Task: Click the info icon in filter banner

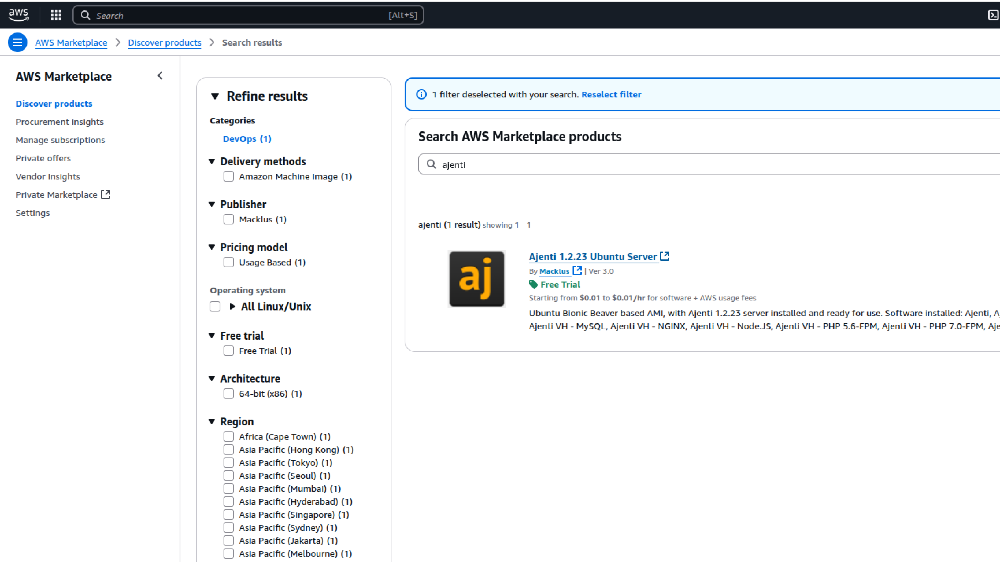Action: click(x=421, y=94)
